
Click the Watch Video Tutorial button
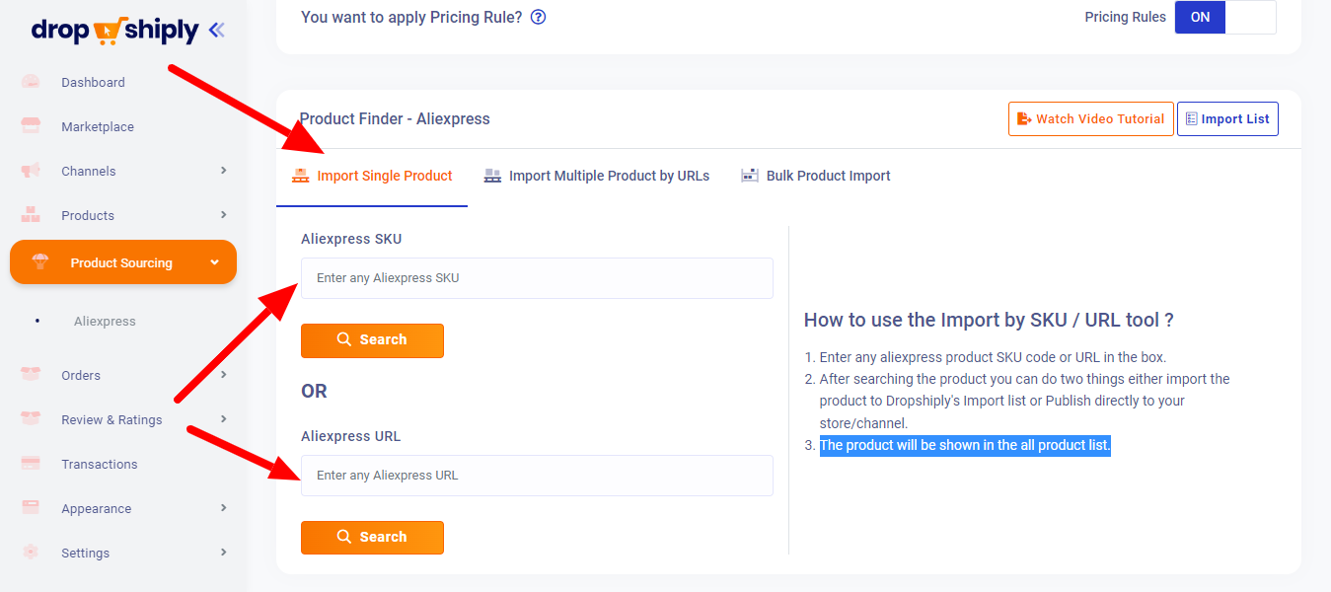pyautogui.click(x=1091, y=118)
